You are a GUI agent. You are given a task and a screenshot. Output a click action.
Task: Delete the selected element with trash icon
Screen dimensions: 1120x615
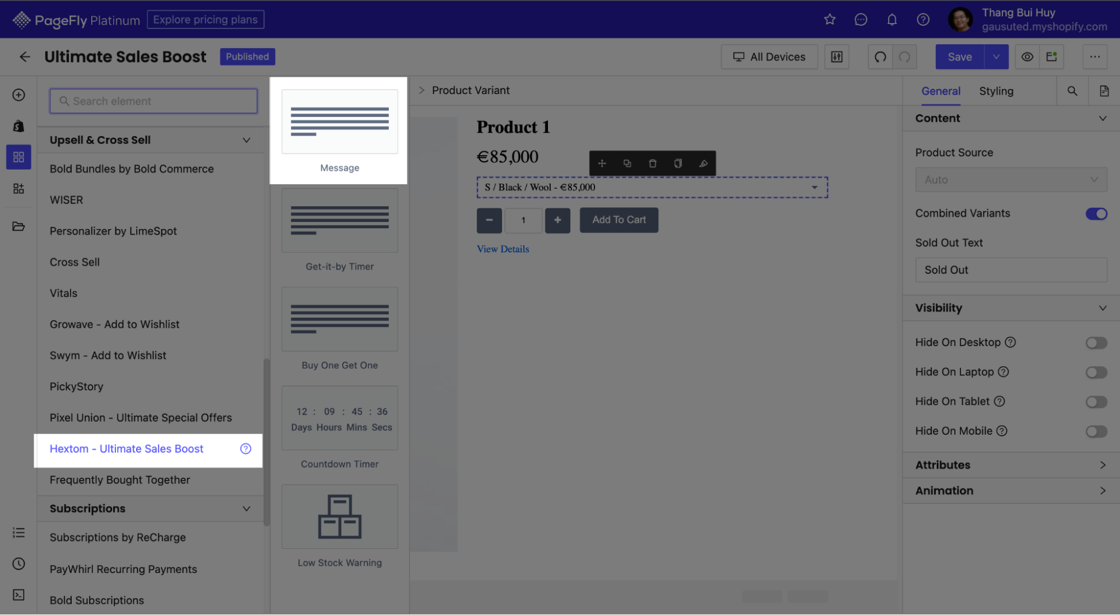[652, 164]
